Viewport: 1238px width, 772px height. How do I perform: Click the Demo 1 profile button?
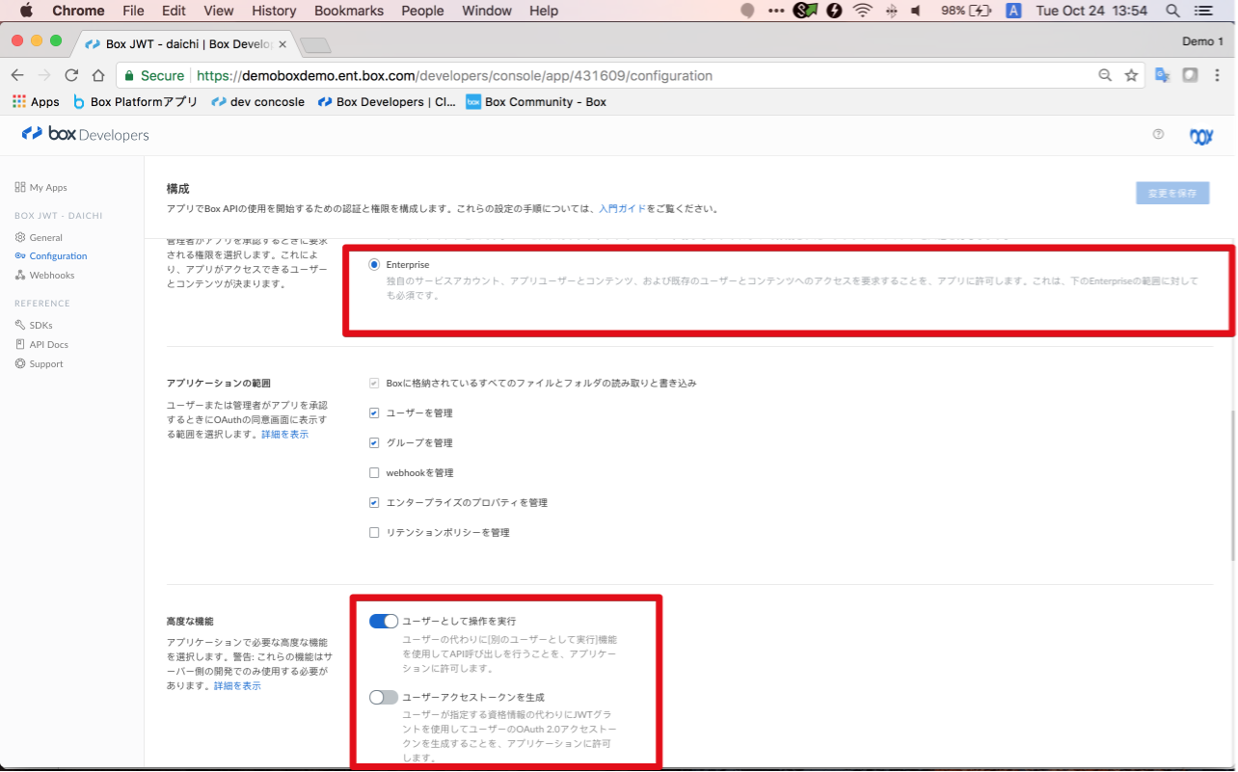coord(1202,41)
